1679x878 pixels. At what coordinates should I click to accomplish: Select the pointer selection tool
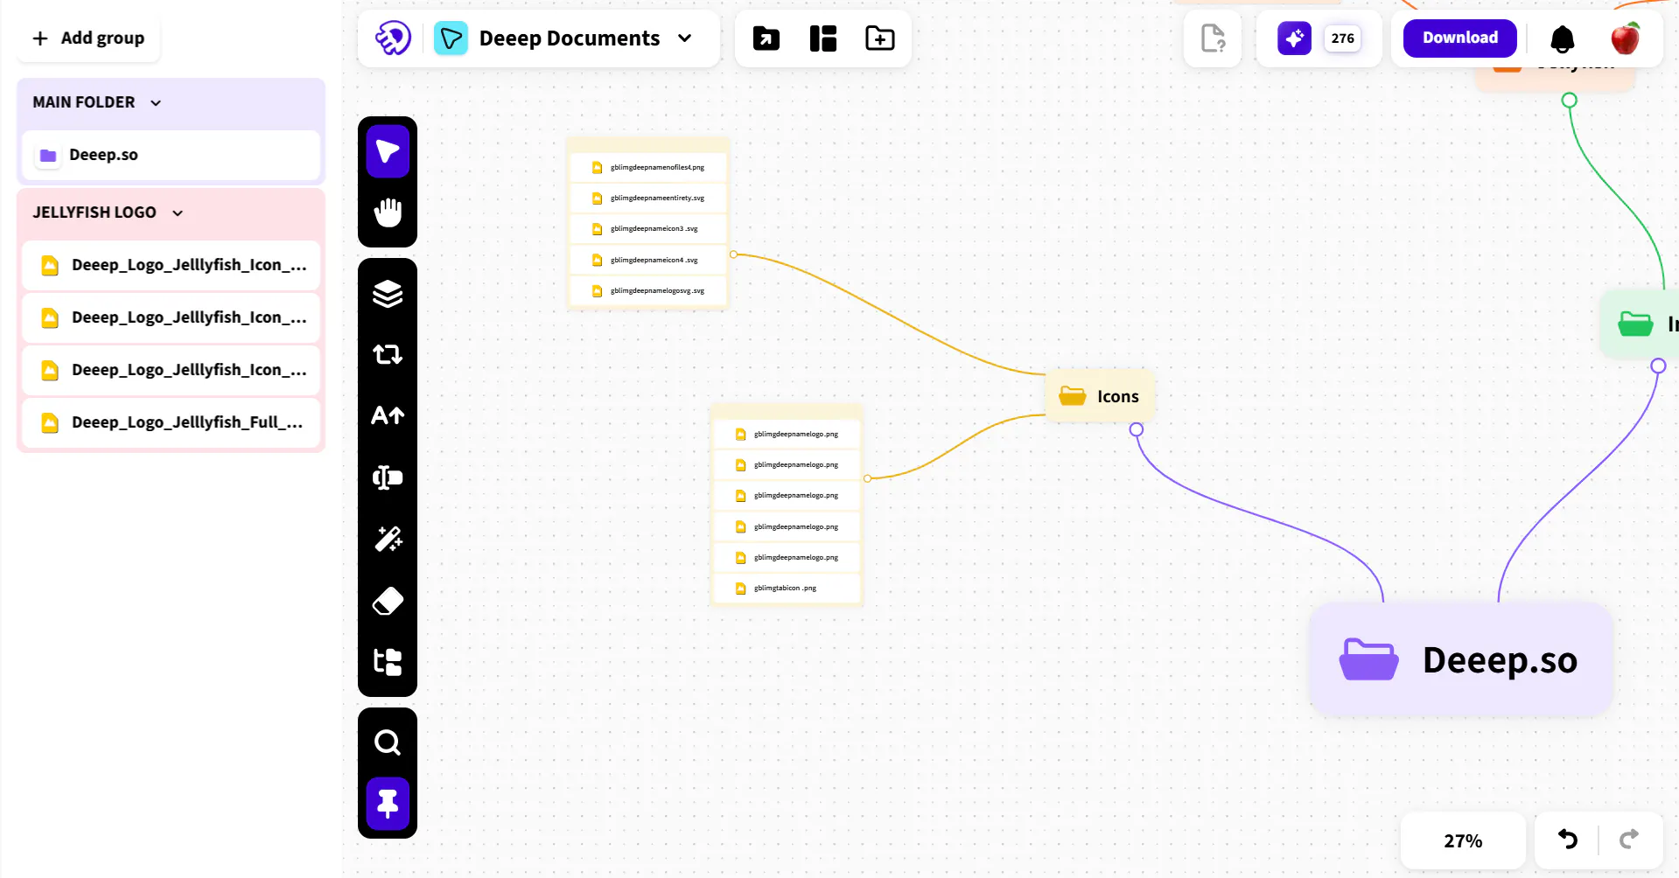pyautogui.click(x=388, y=151)
